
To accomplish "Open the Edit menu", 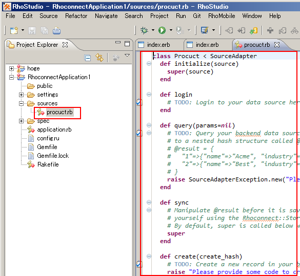I will [x=28, y=16].
